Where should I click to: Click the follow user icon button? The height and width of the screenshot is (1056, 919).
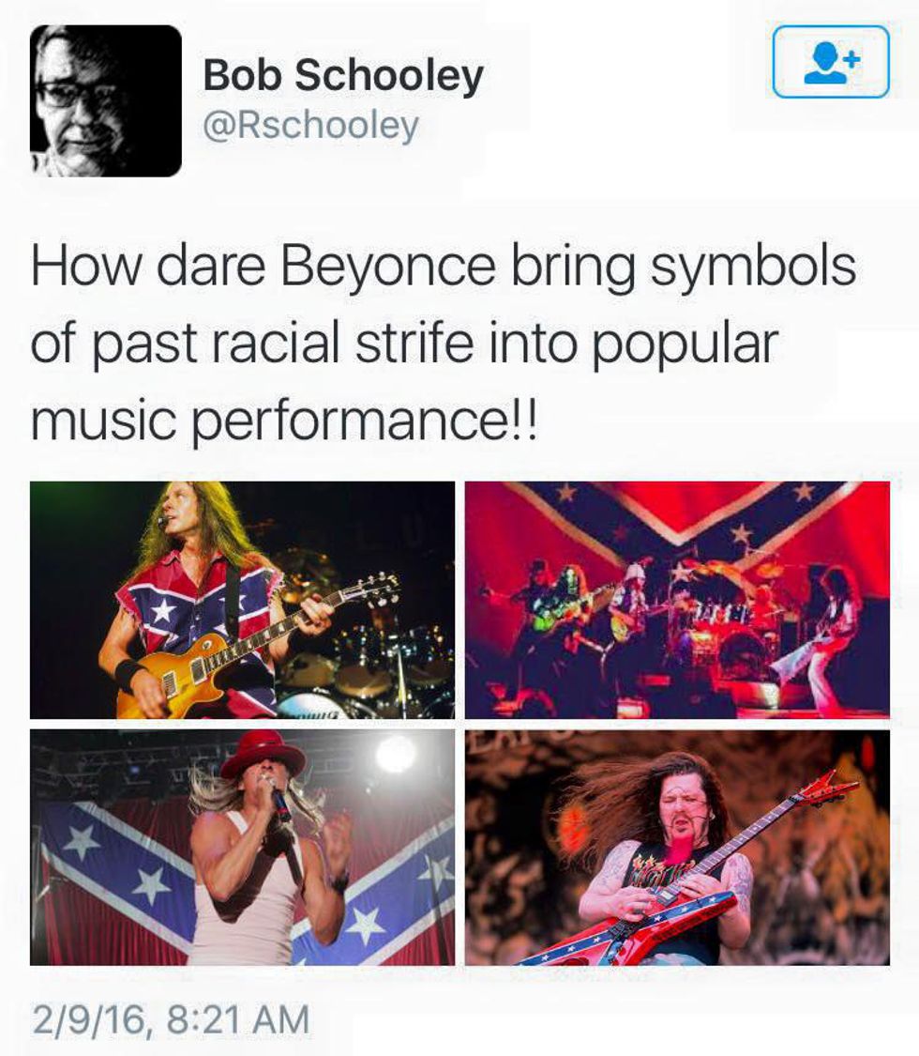click(831, 61)
